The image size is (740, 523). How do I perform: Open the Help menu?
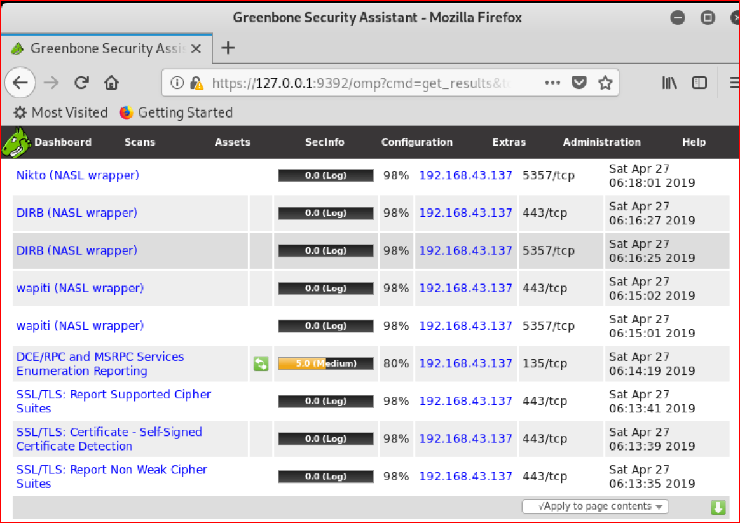694,142
